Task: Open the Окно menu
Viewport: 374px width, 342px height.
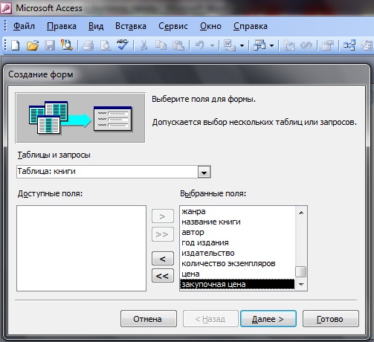Action: point(210,26)
